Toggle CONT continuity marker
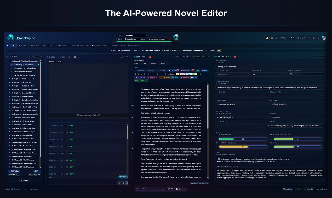Viewport: 332px width, 198px height. tap(194, 74)
